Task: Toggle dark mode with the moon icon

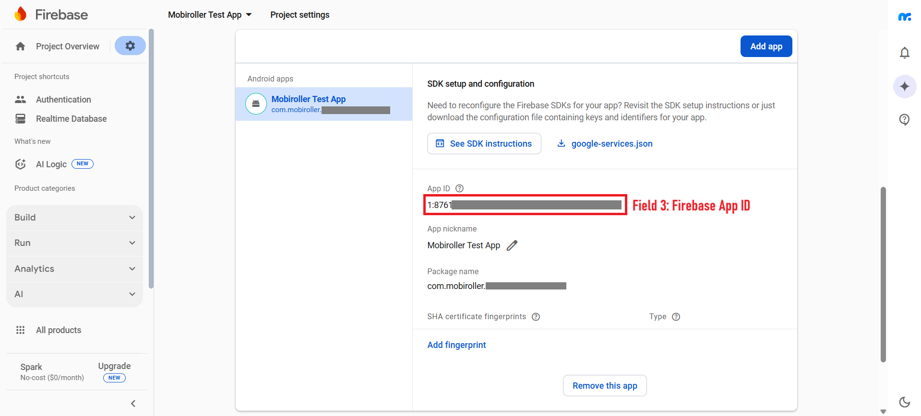Action: 904,402
